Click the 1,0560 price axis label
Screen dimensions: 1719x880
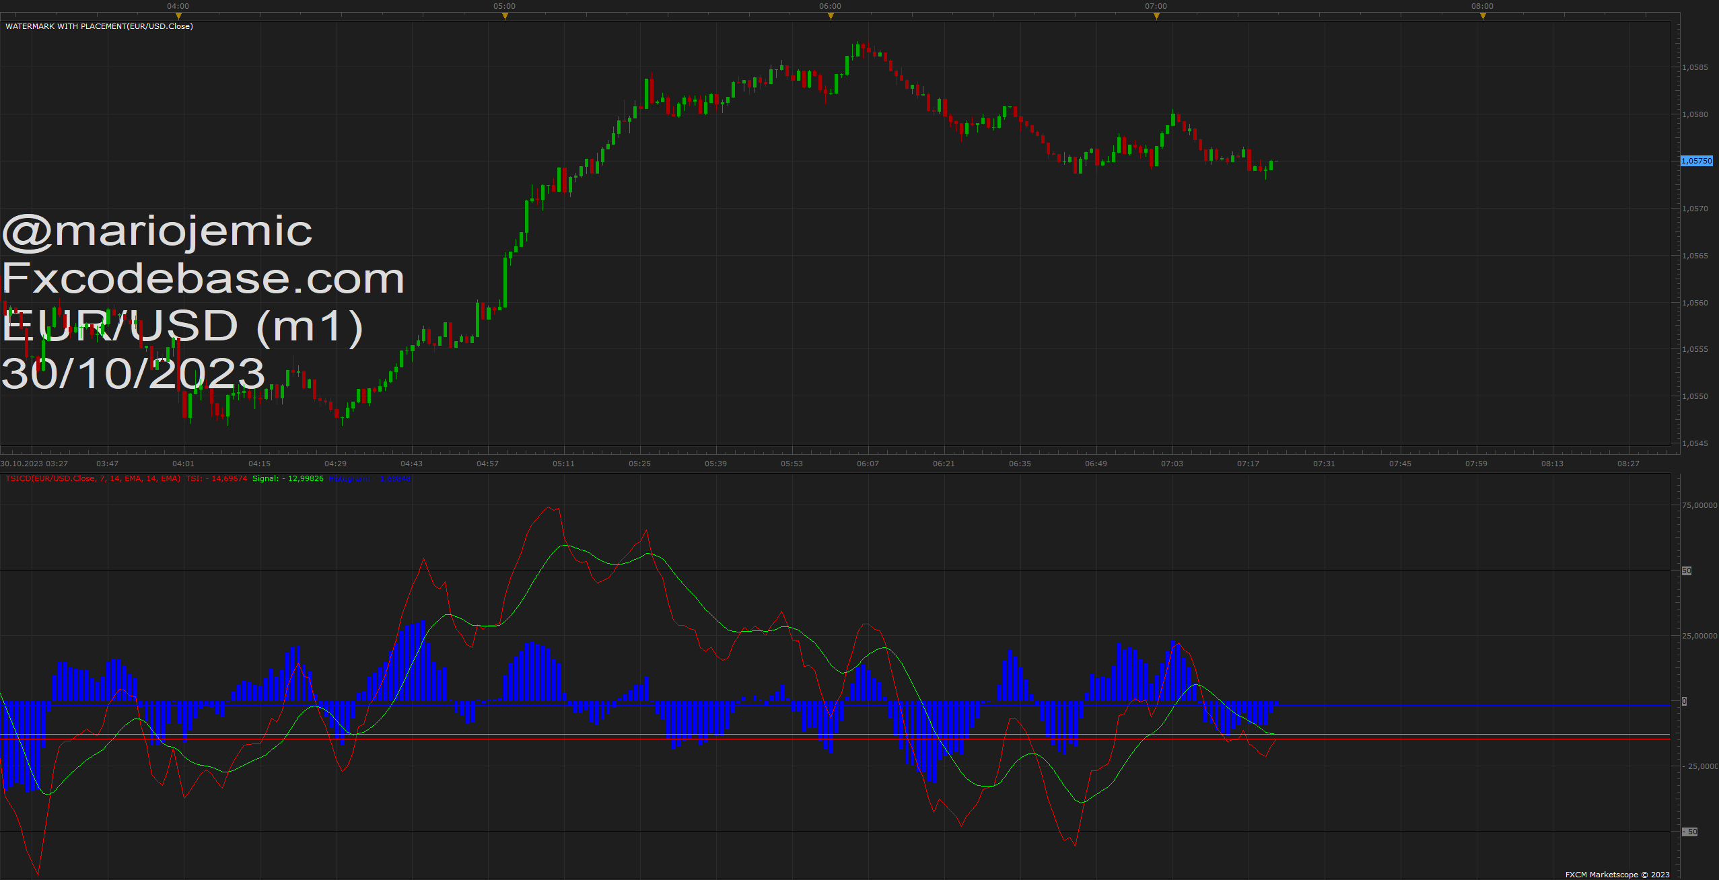point(1695,303)
